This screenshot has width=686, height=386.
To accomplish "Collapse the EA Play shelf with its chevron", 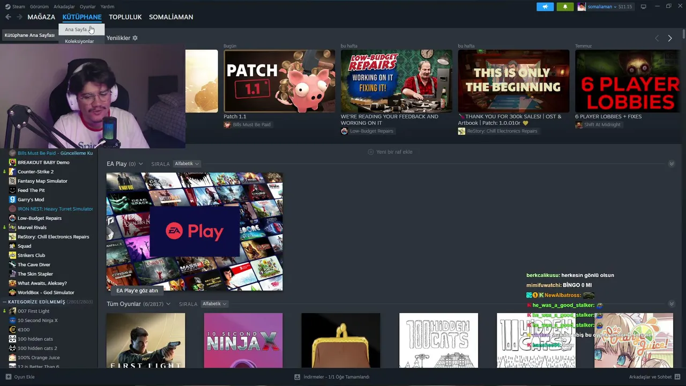I will click(x=672, y=164).
